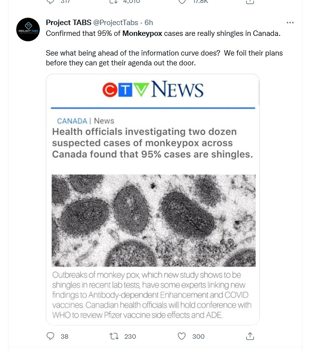Click the share icon below the CTV image
The width and height of the screenshot is (312, 351).
tap(250, 336)
